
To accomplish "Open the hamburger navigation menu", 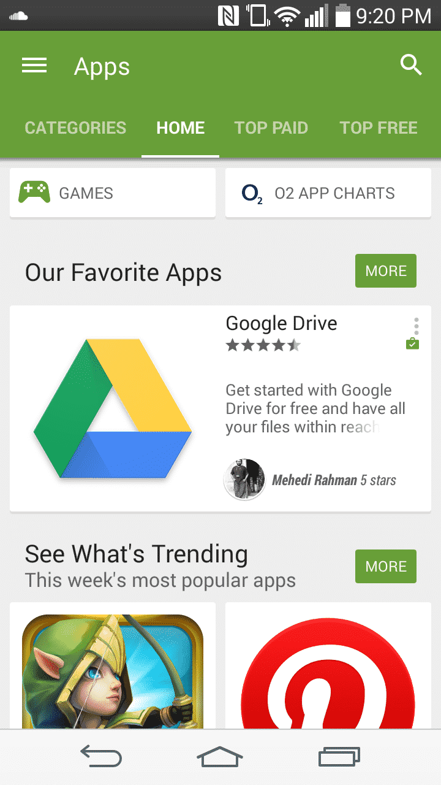I will pos(34,66).
